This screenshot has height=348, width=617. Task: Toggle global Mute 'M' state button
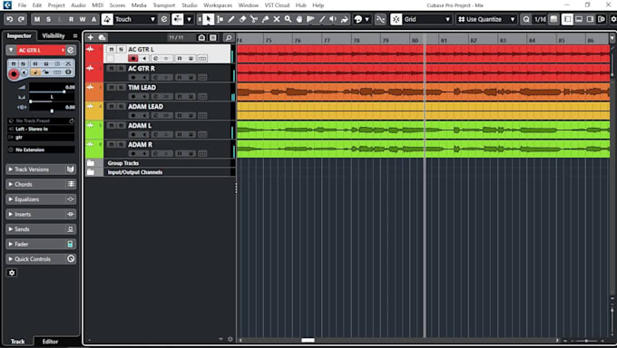tap(37, 19)
